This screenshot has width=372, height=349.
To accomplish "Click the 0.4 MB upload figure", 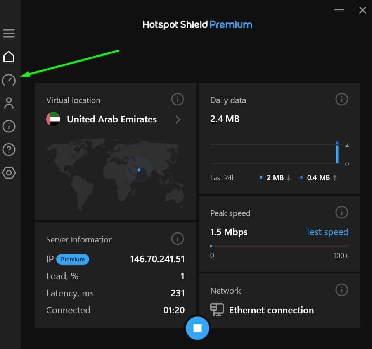I will tap(318, 177).
